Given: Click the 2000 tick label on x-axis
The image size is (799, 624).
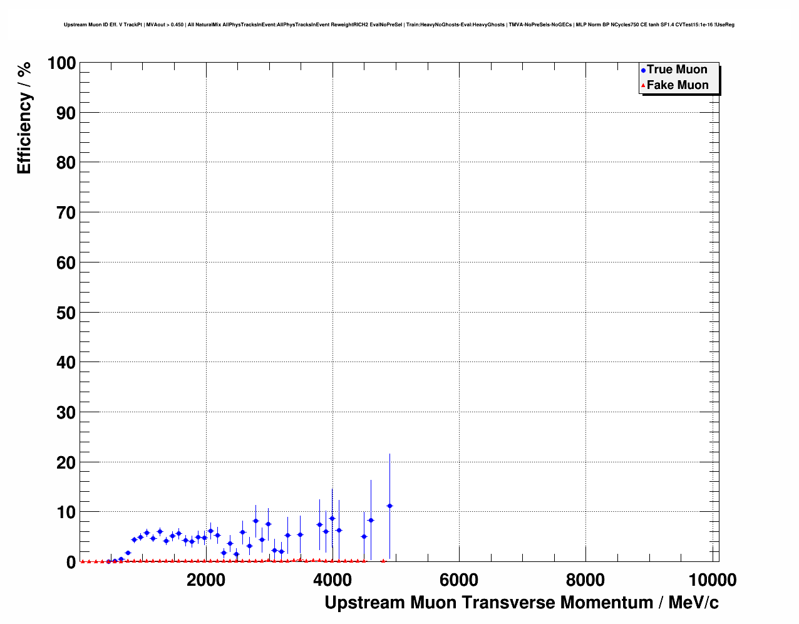Looking at the screenshot, I should point(206,580).
